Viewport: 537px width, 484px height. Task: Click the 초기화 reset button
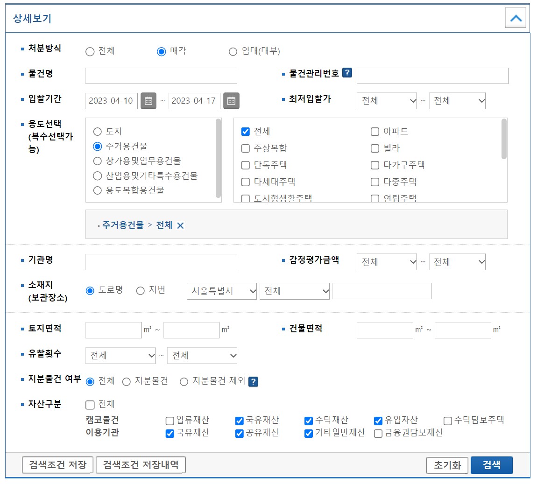click(447, 465)
